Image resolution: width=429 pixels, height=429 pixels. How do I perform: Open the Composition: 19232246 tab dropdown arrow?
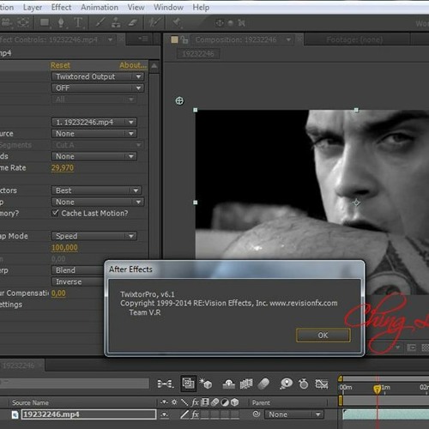tap(288, 39)
